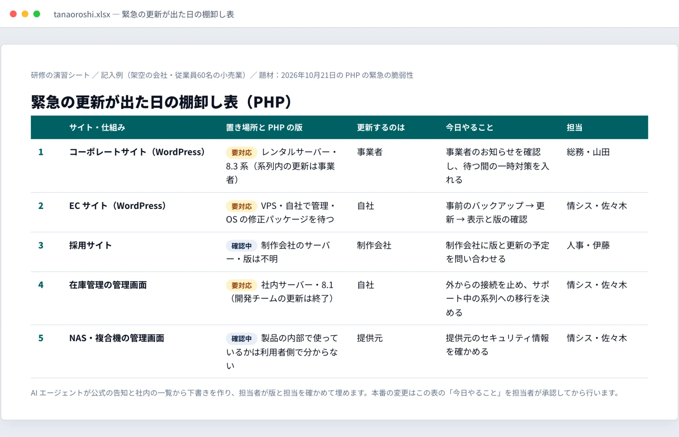679x437 pixels.
Task: Select the EC サイト（WordPress）cell
Action: point(118,206)
